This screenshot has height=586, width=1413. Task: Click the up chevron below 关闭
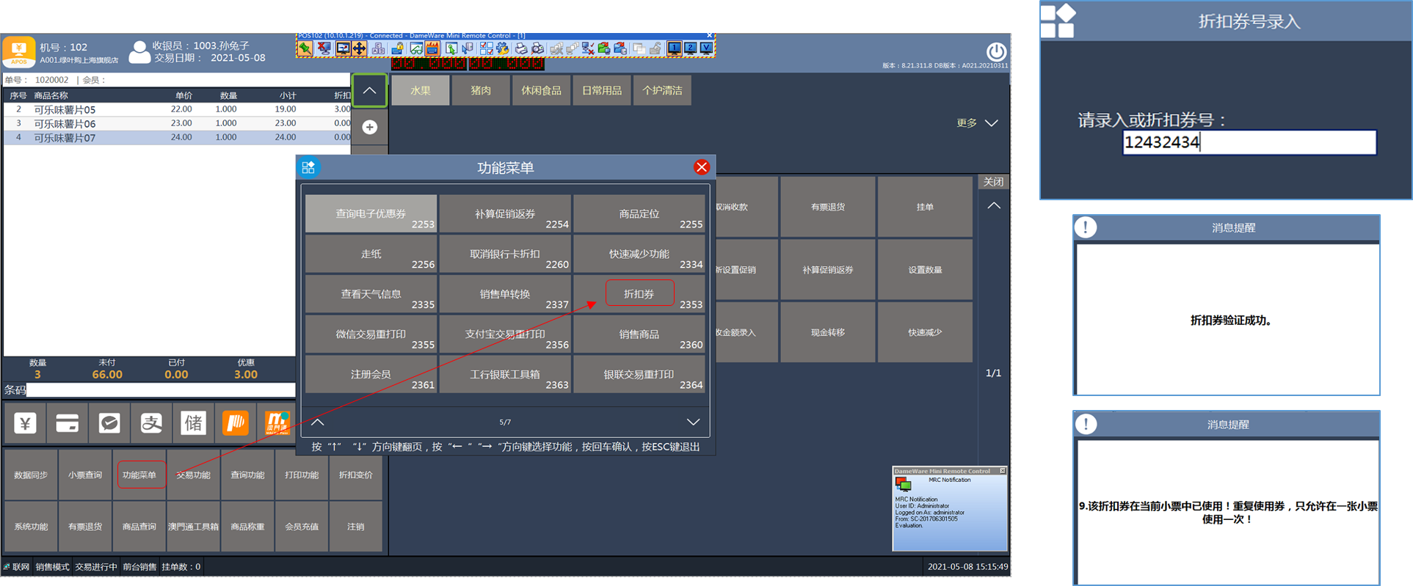tap(993, 206)
